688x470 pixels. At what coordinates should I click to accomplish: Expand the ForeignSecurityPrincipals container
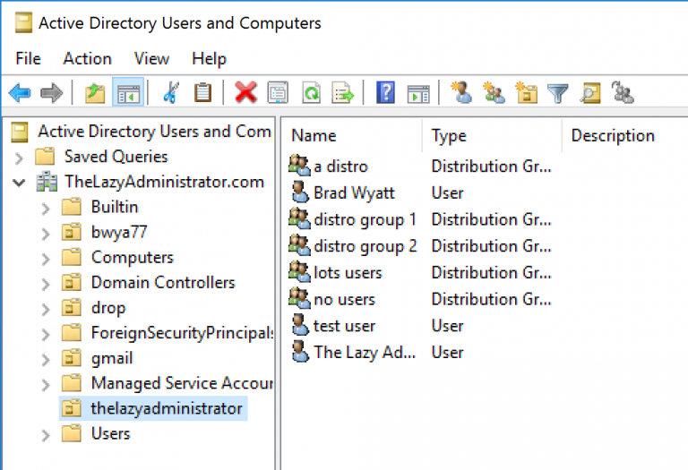click(x=46, y=335)
